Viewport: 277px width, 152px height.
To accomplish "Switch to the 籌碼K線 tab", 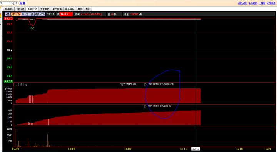I will coord(8,9).
